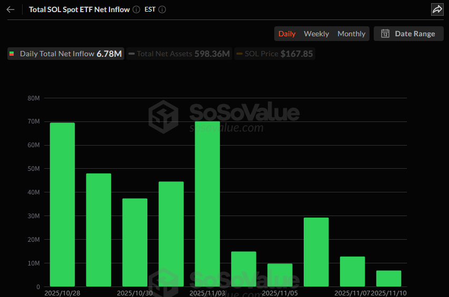Viewport: 449px width, 297px height.
Task: Click the SoSoValue watermark logo
Action: pyautogui.click(x=163, y=116)
